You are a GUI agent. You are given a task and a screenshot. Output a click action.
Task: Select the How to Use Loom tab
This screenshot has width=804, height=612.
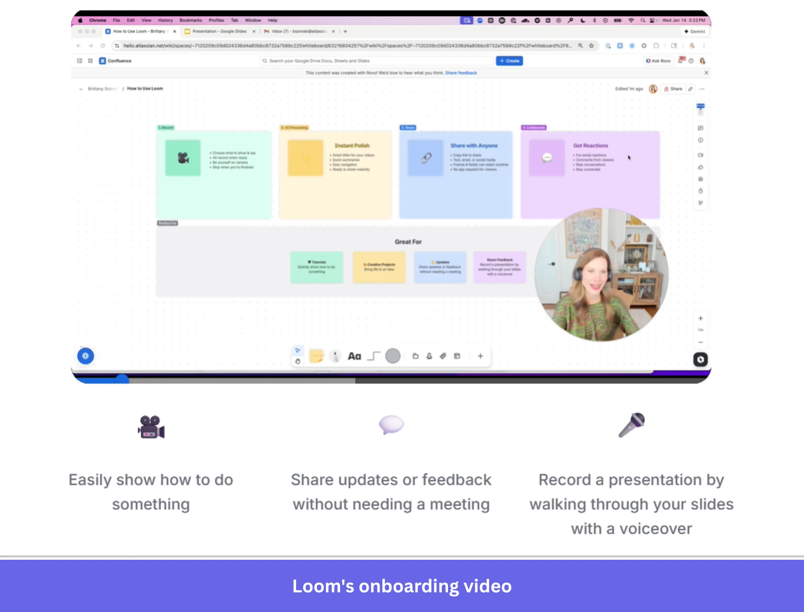coord(141,31)
